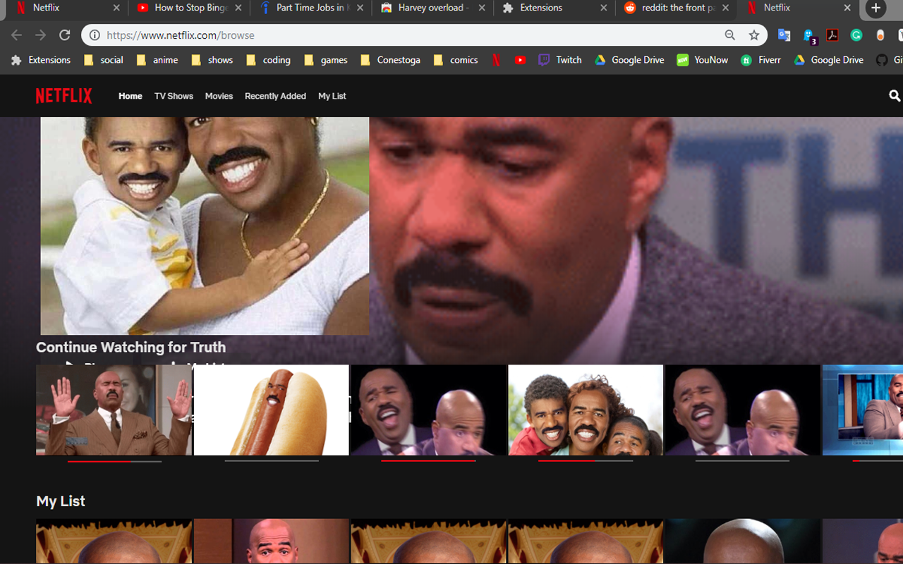Click the My List row heading
Screen dimensions: 903x564
61,501
